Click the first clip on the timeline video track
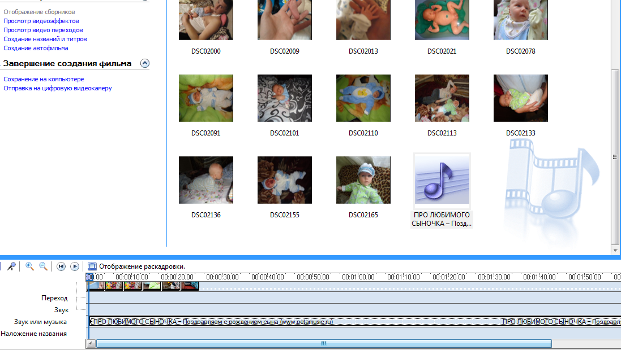 tap(96, 286)
